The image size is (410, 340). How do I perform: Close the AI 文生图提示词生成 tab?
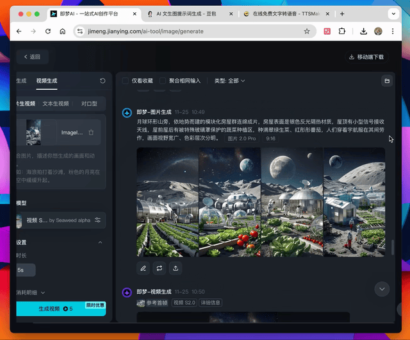pyautogui.click(x=231, y=14)
